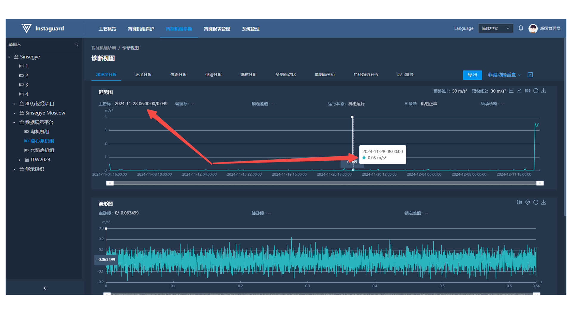Screen dimensions: 572x322
Task: Select device 3 in the tree
Action: [24, 85]
